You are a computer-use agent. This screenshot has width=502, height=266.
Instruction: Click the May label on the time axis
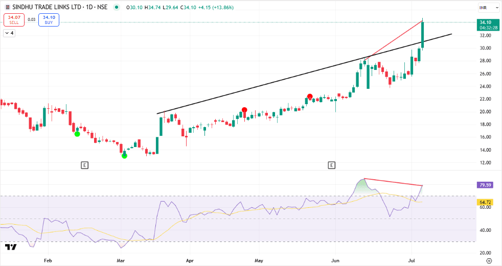(x=259, y=260)
